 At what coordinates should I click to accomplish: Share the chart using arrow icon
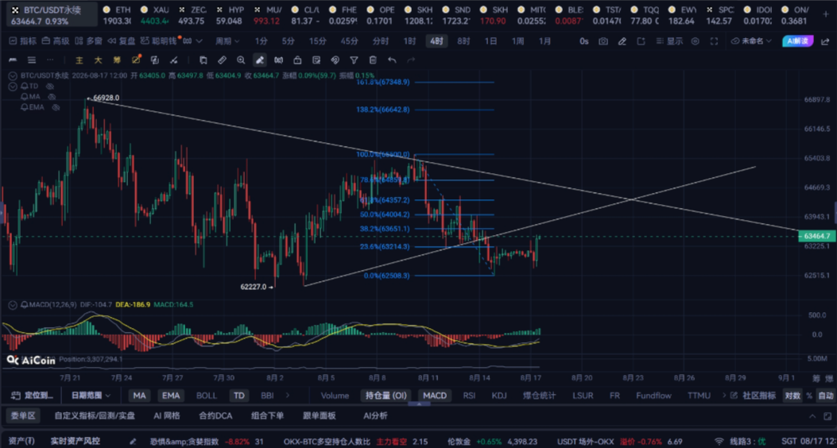pos(823,41)
